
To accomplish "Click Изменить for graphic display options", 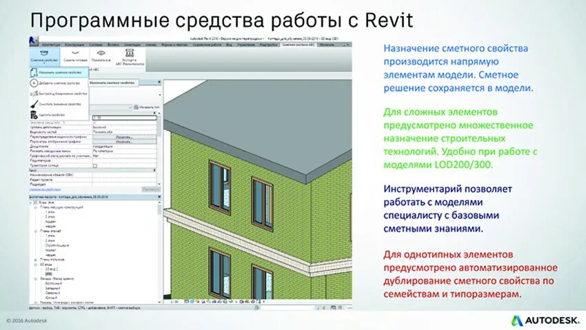I will pos(125,142).
